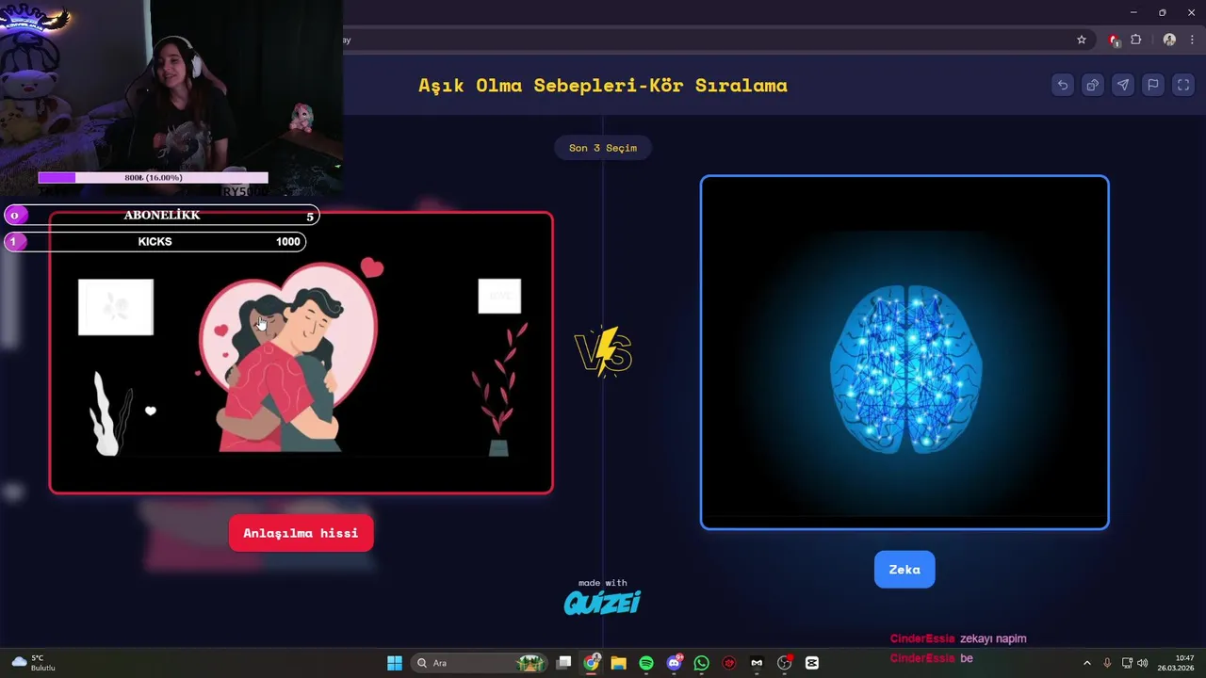Expand the system tray hidden icons chevron
Viewport: 1206px width, 678px height.
1086,663
